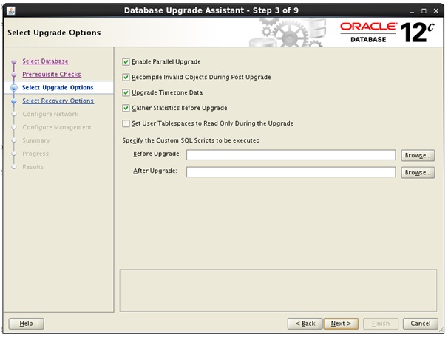Enable Set User Tablespaces to Read Only

pyautogui.click(x=126, y=123)
